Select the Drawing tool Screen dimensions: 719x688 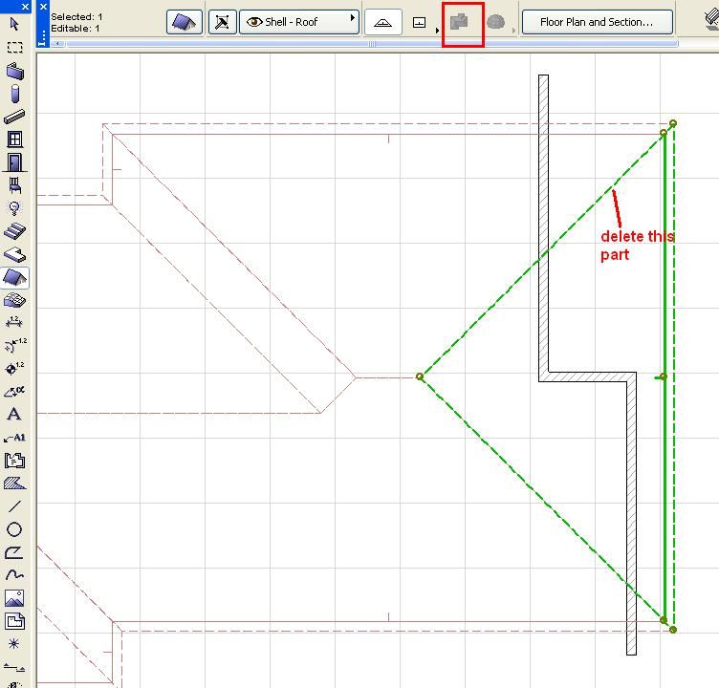[14, 621]
